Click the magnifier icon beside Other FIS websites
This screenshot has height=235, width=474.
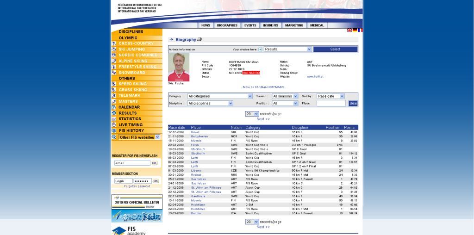114,137
